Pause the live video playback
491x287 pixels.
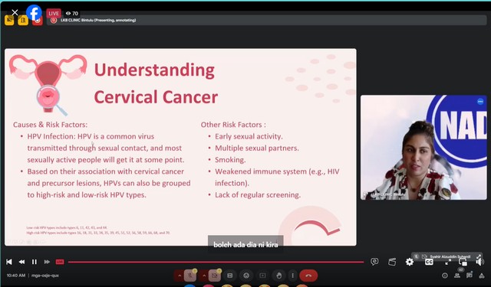(x=35, y=262)
